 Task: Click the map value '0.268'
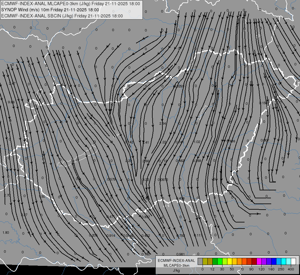pos(197,161)
